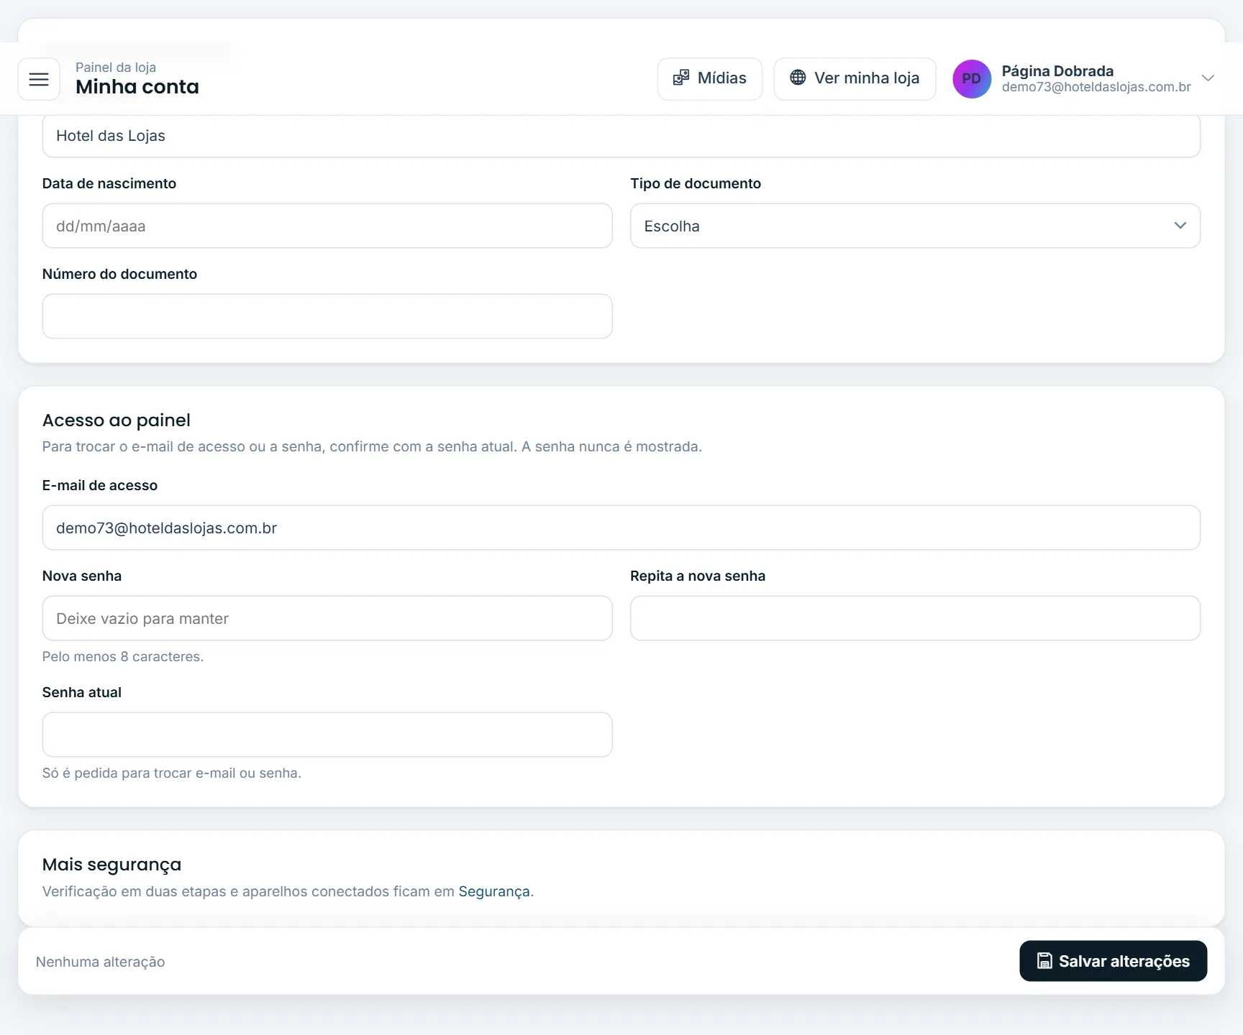Image resolution: width=1243 pixels, height=1035 pixels.
Task: Edit the E-mail de acesso field
Action: pos(621,528)
